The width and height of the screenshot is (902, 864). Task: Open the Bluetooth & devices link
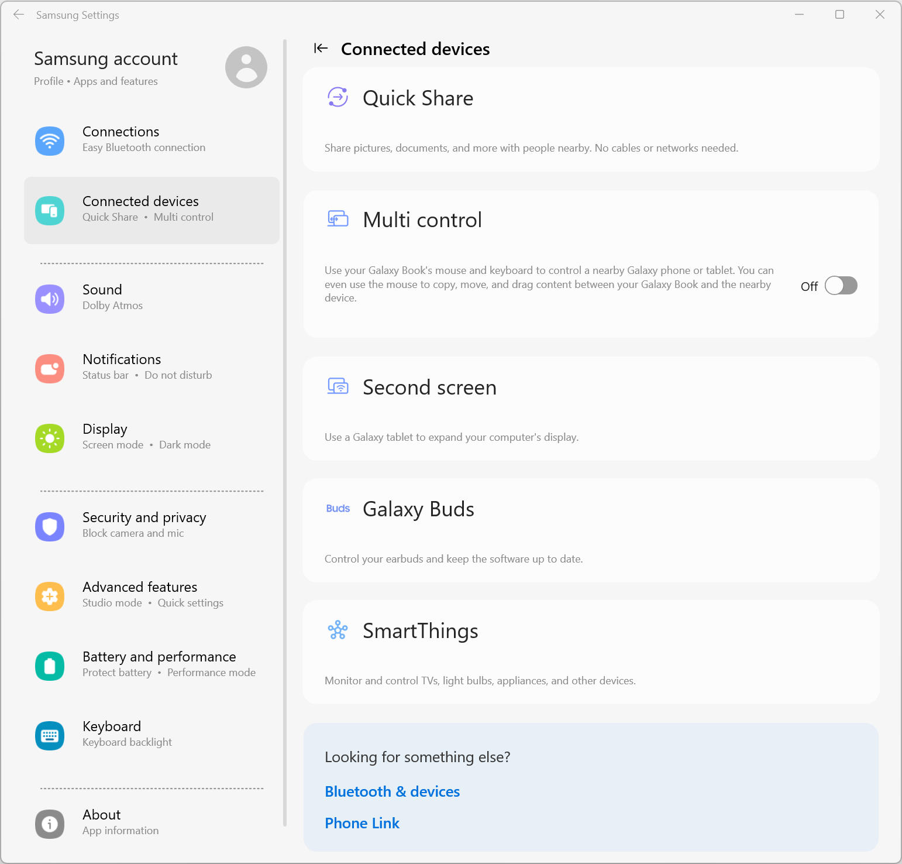click(393, 791)
